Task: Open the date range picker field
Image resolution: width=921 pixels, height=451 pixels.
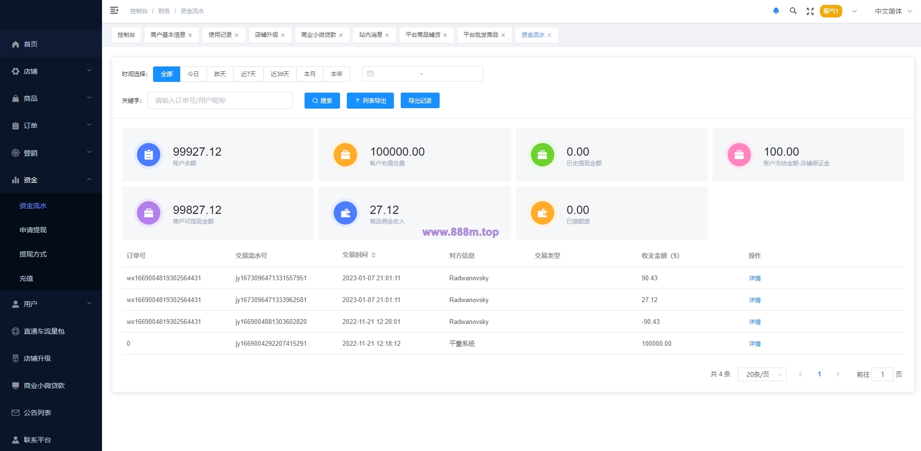Action: (423, 74)
